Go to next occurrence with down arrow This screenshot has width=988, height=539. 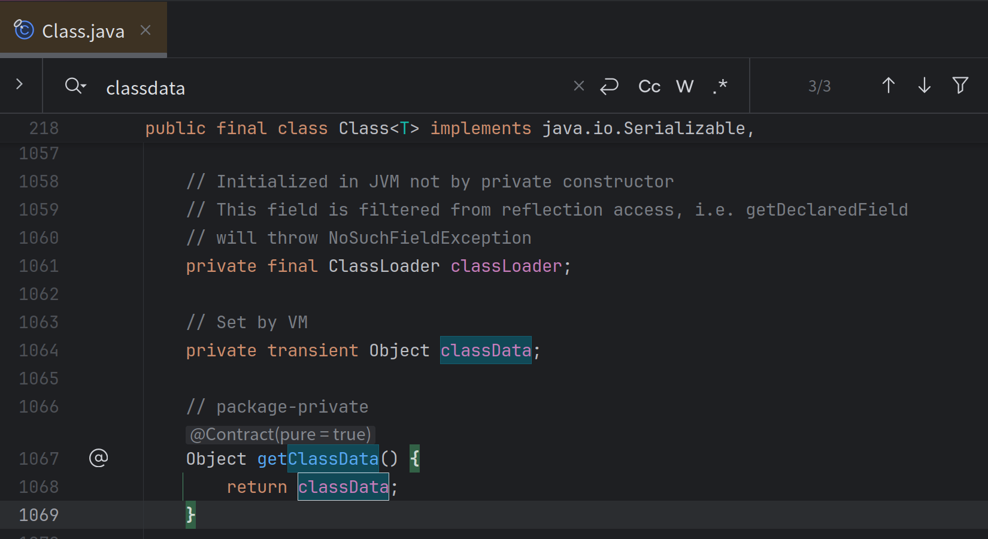pyautogui.click(x=925, y=86)
